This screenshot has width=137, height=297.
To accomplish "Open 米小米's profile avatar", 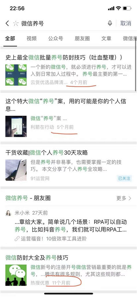I will tap(8, 213).
